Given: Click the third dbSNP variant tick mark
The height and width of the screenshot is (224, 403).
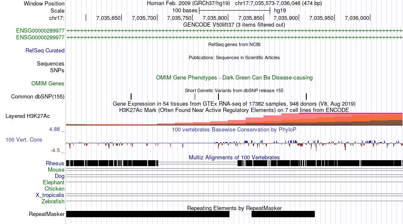Looking at the screenshot, I should pyautogui.click(x=218, y=96).
